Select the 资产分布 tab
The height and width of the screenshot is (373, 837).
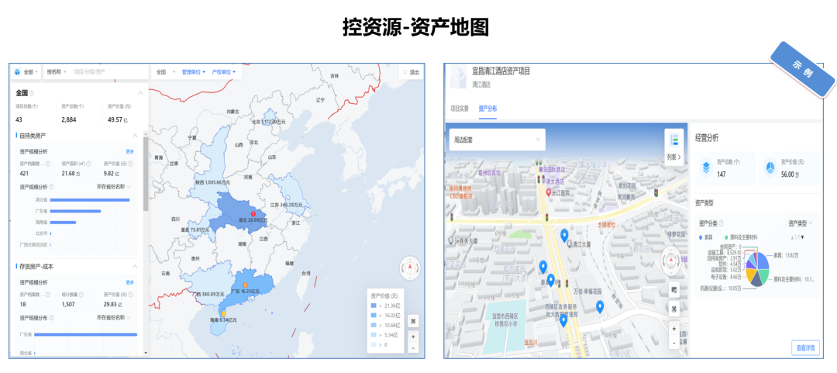(487, 109)
